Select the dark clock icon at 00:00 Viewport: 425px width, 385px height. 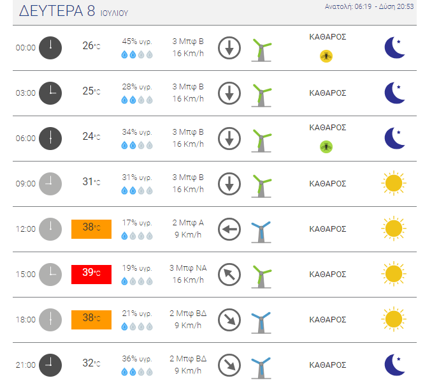coord(50,48)
